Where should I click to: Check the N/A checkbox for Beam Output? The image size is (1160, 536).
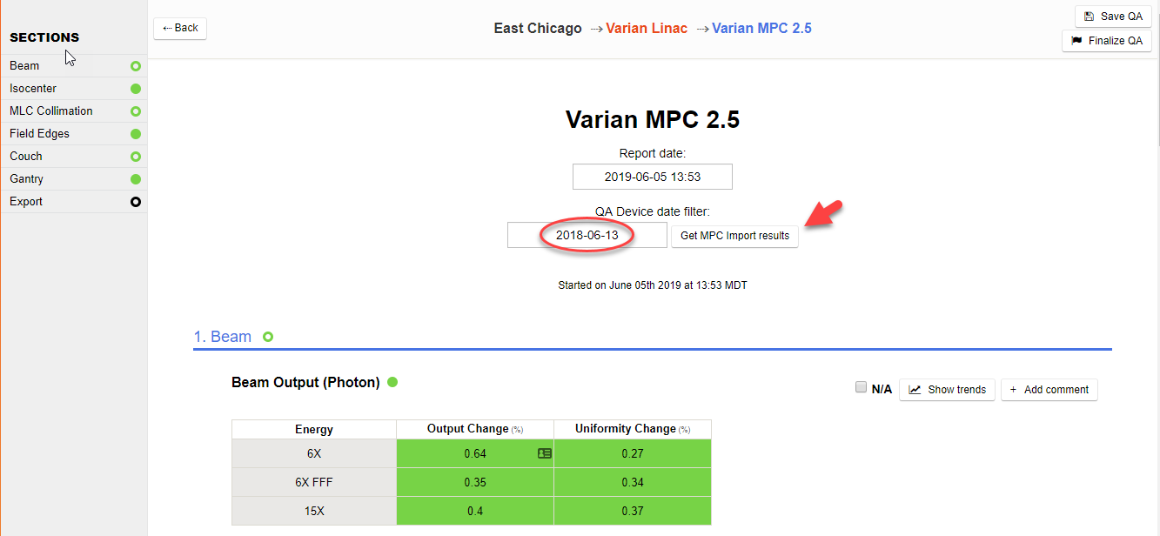(x=861, y=388)
